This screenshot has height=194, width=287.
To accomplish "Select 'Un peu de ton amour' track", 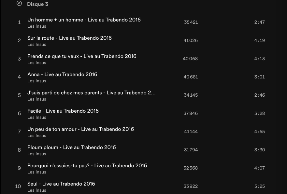I will coord(80,129).
